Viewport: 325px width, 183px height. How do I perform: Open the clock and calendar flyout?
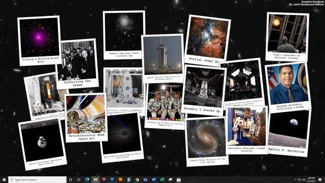(311, 180)
